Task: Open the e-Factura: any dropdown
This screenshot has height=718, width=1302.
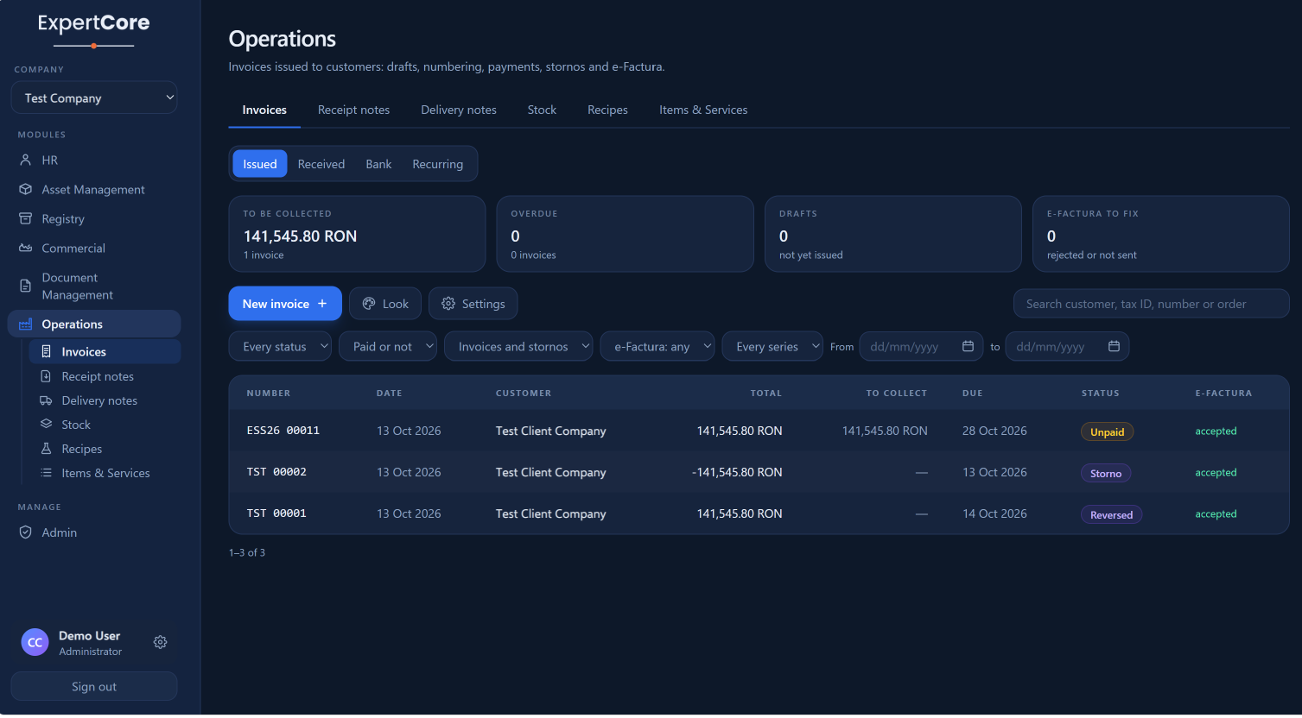Action: 657,347
